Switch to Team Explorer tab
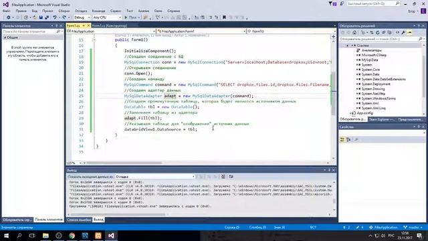 point(382,119)
